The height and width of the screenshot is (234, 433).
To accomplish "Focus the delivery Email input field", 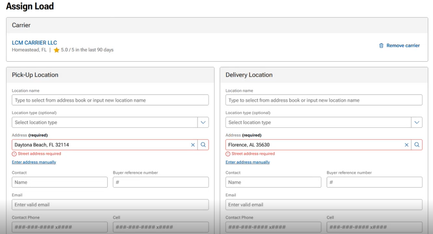I will pos(324,205).
